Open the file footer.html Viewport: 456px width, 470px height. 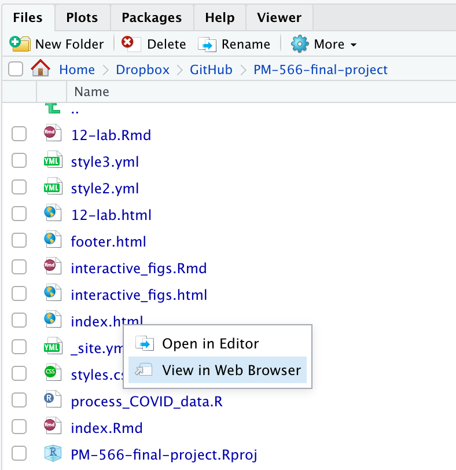[108, 241]
